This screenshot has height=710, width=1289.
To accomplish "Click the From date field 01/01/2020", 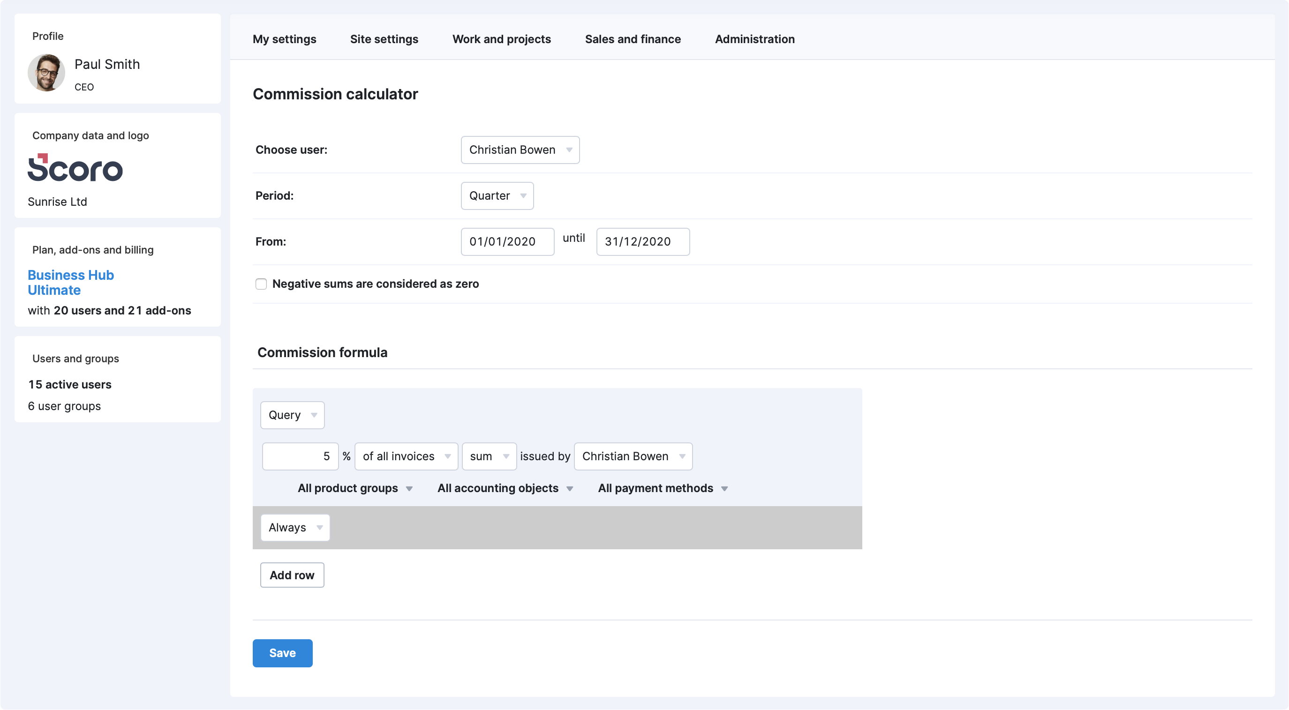I will tap(507, 242).
